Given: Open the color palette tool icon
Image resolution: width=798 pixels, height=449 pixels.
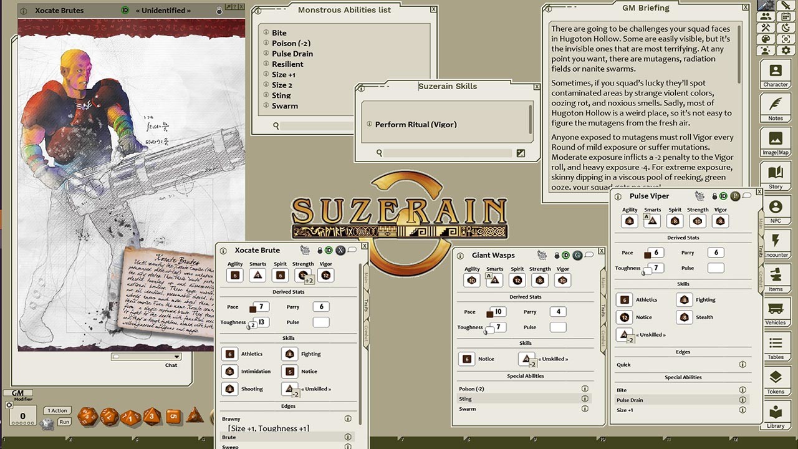Looking at the screenshot, I should (x=766, y=39).
